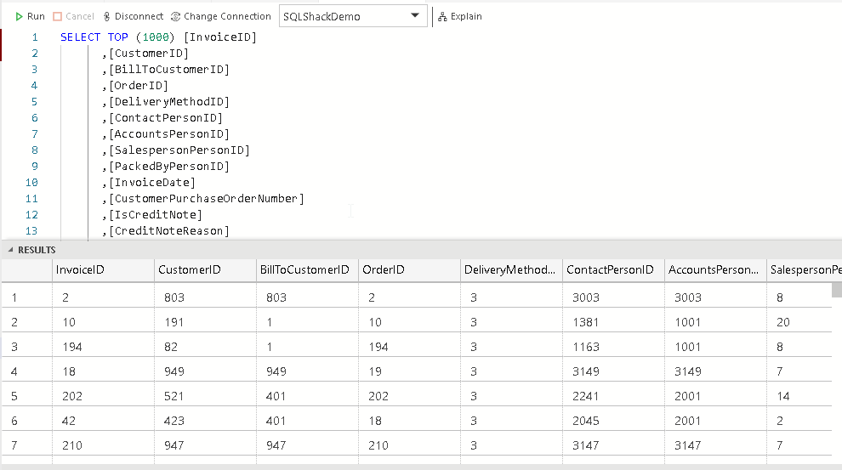842x470 pixels.
Task: Click the OrderID column header
Action: pos(383,270)
